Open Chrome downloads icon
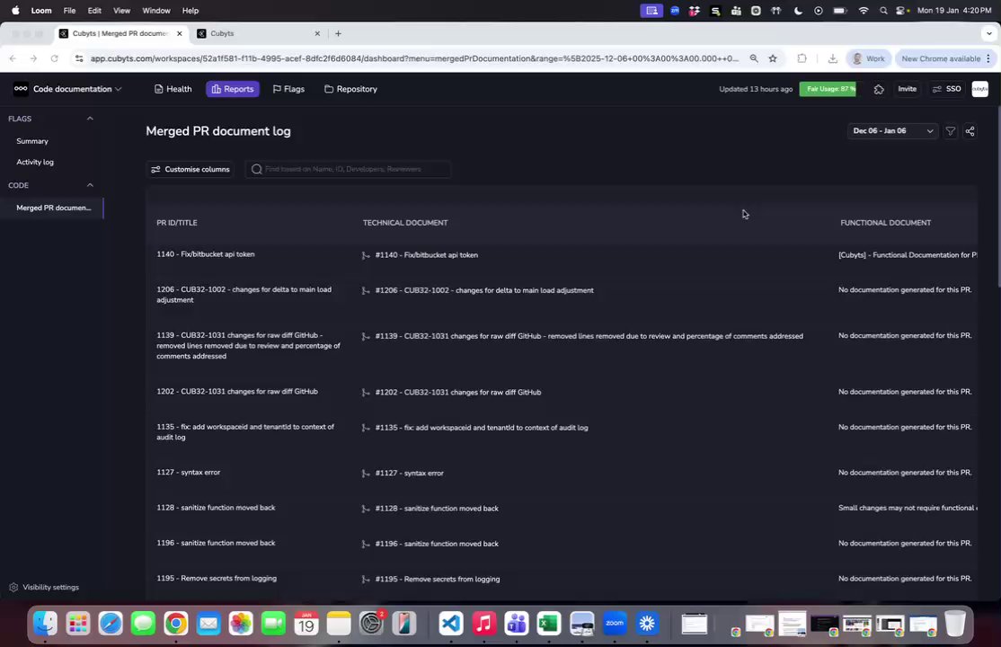Viewport: 1001px width, 647px height. pos(832,58)
